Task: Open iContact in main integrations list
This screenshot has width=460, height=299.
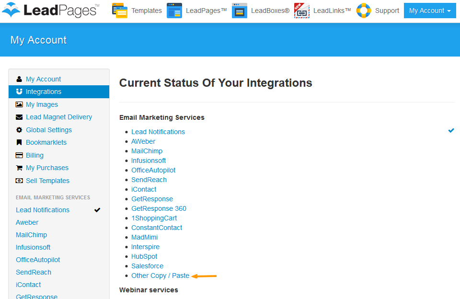Action: 144,189
